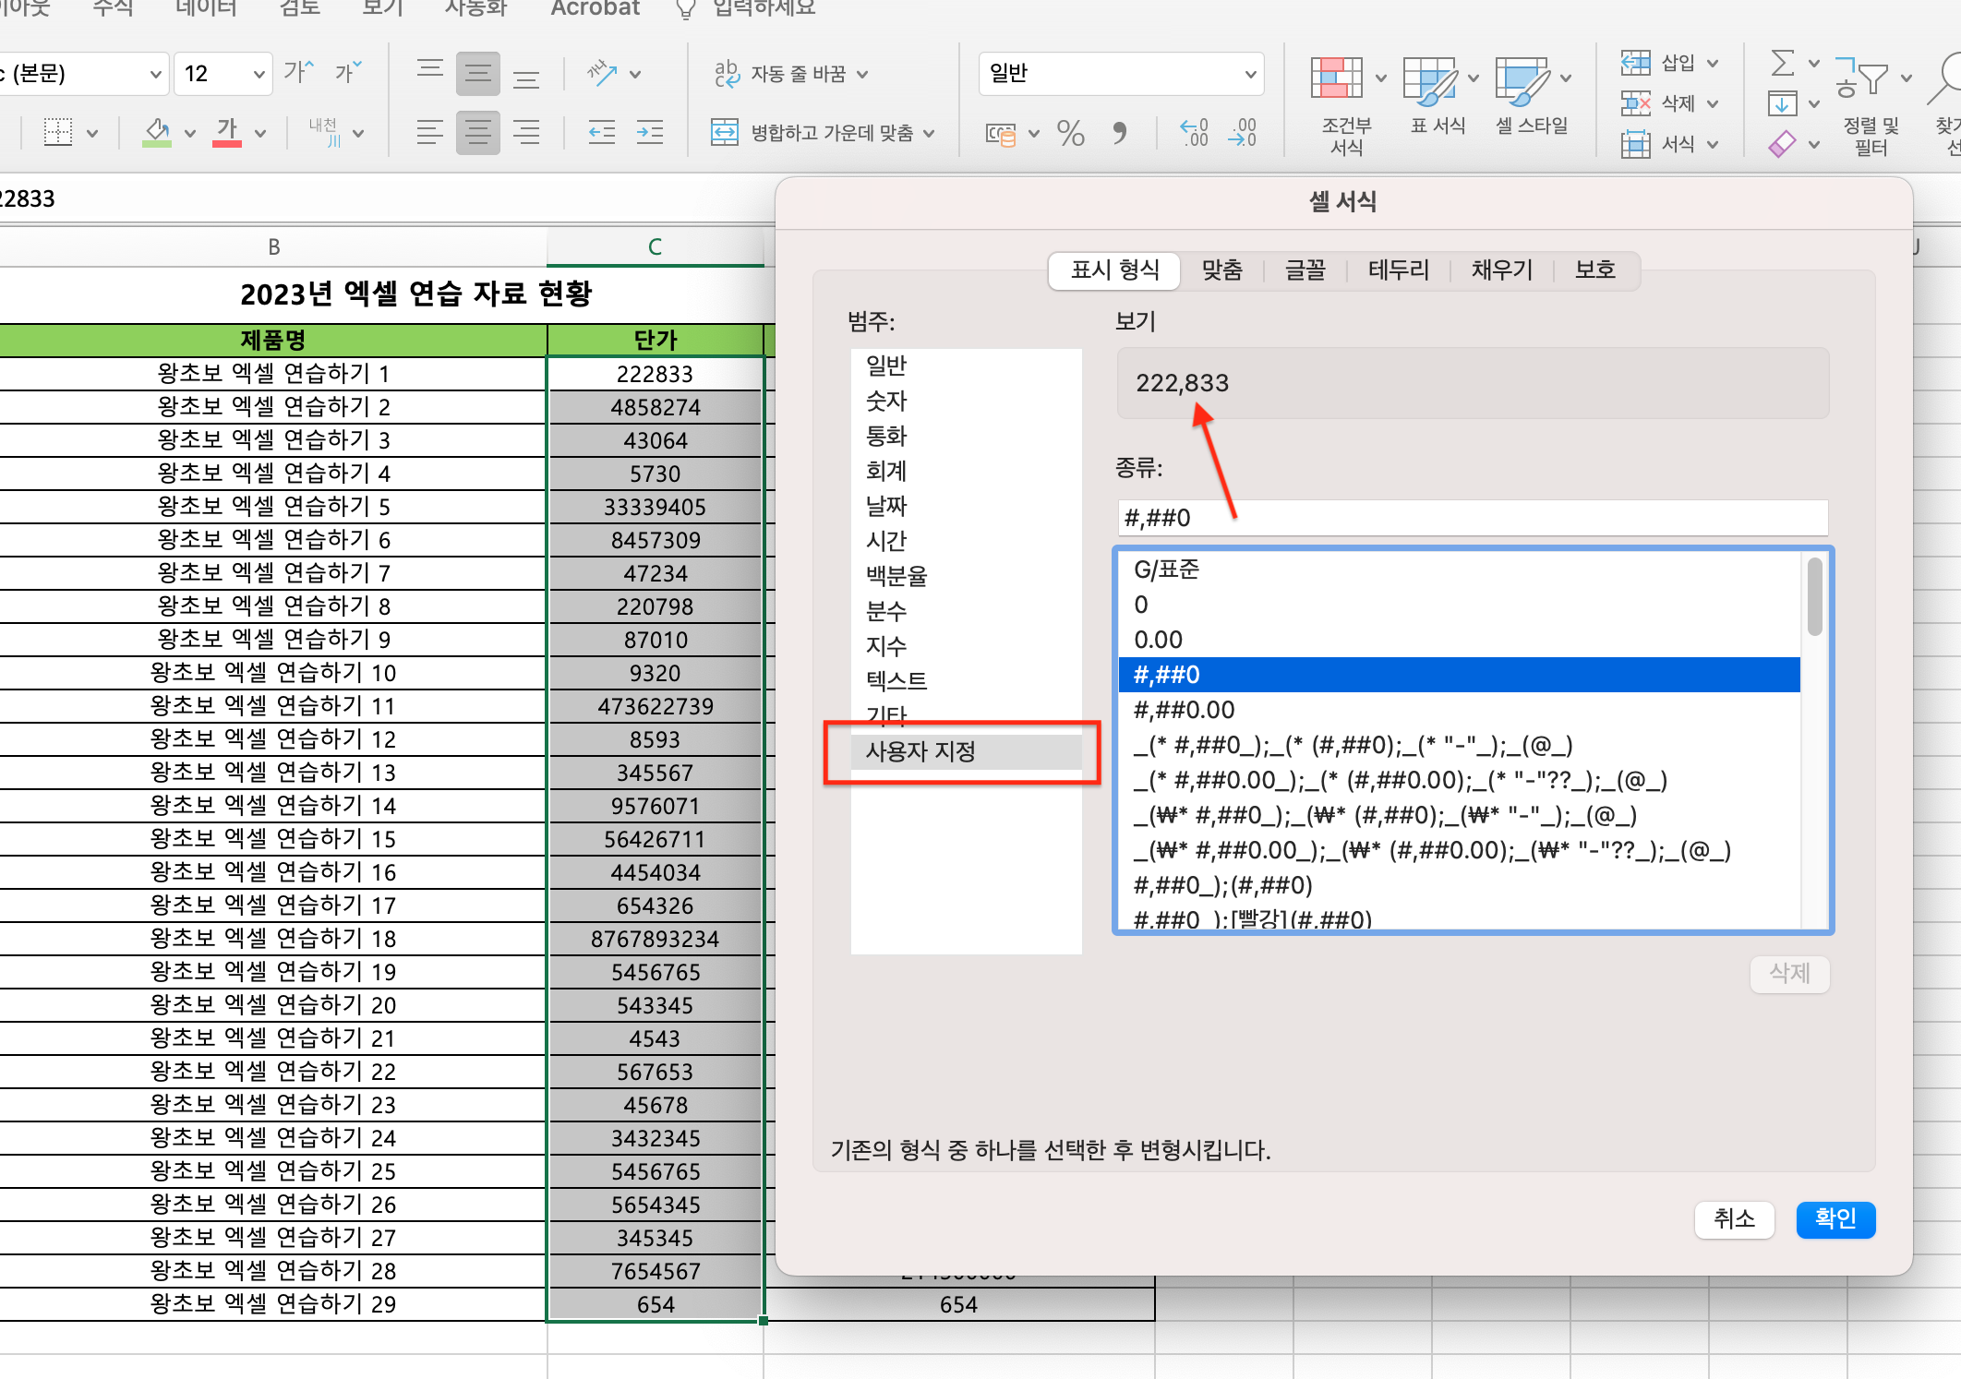Click the AutoSum sigma icon

pyautogui.click(x=1783, y=64)
